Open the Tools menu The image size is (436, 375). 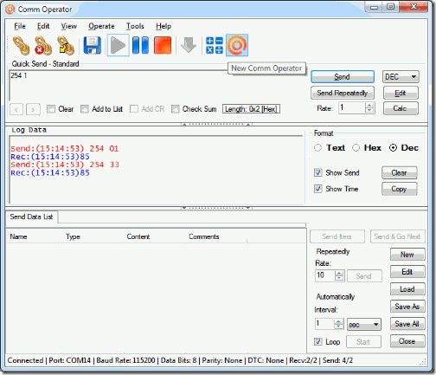(135, 26)
